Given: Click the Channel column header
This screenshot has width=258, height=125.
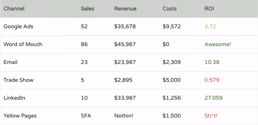Looking at the screenshot, I should tap(14, 9).
